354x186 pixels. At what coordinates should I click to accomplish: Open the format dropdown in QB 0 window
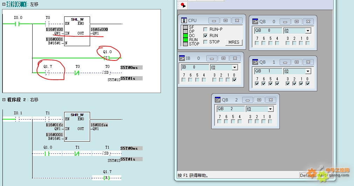(308, 31)
